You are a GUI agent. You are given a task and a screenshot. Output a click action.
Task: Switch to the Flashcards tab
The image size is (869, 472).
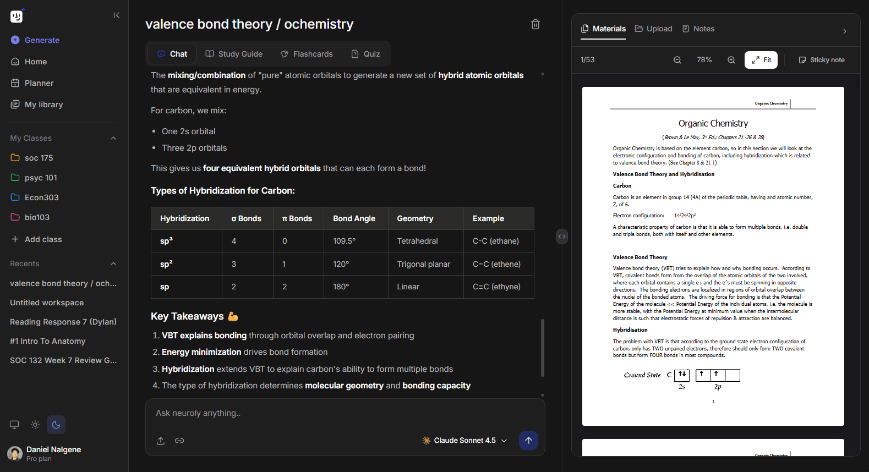[x=307, y=54]
